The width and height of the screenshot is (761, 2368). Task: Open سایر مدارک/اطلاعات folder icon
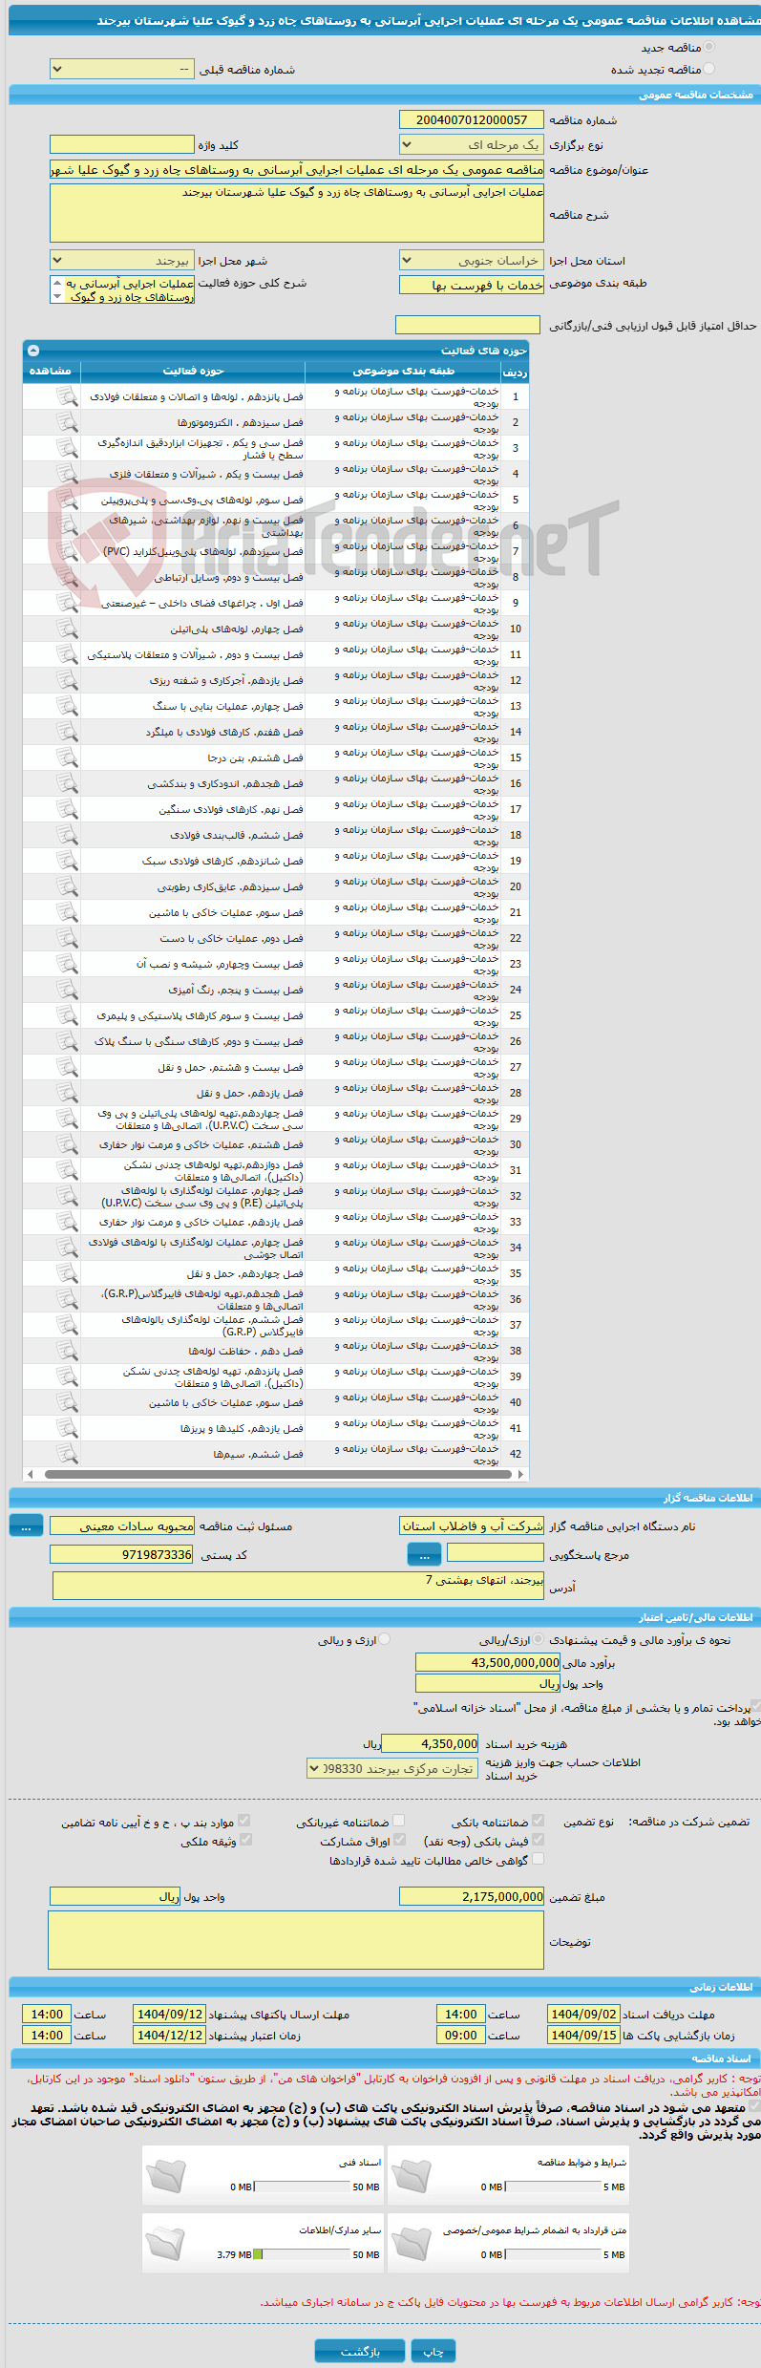click(165, 2244)
